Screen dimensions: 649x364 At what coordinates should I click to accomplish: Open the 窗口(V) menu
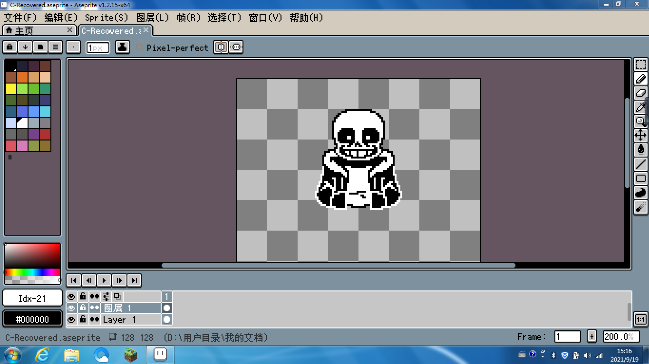(x=265, y=18)
